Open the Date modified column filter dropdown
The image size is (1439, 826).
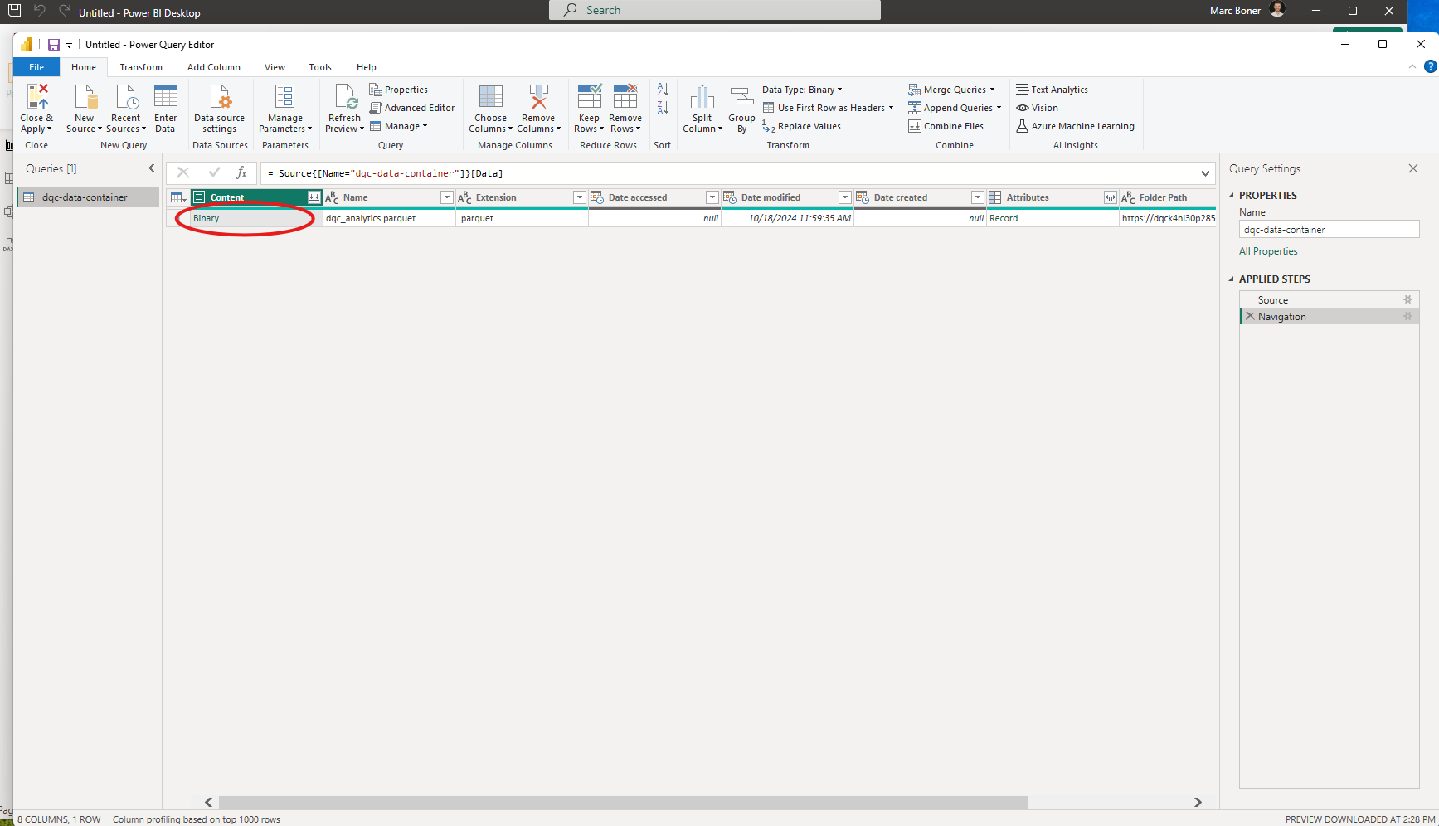pyautogui.click(x=845, y=197)
